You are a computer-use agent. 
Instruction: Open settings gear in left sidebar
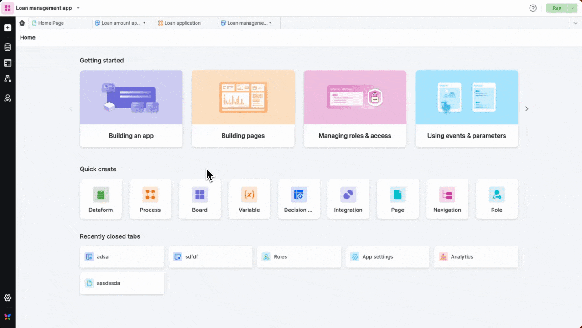click(8, 298)
